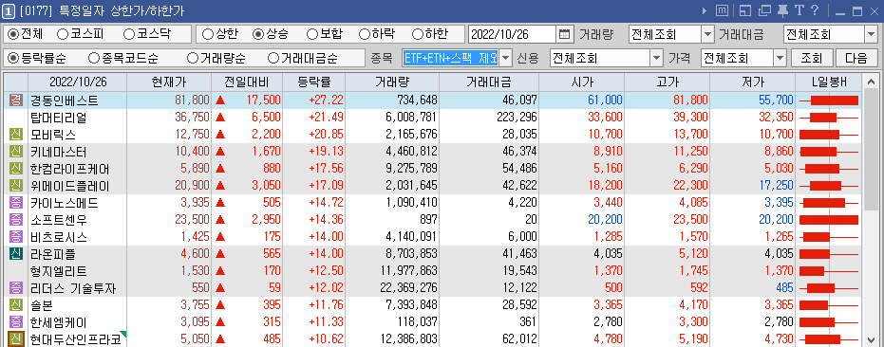
Task: Select the 하한 radio button
Action: point(417,34)
